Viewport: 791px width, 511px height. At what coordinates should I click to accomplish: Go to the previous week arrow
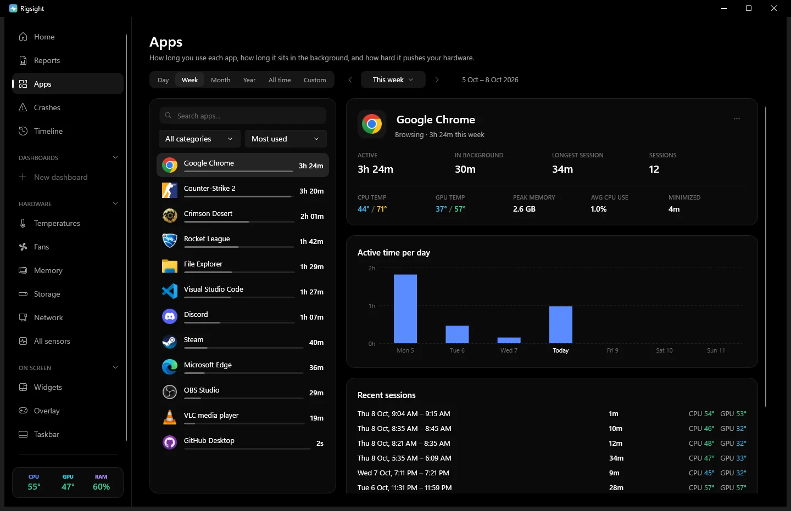point(350,80)
